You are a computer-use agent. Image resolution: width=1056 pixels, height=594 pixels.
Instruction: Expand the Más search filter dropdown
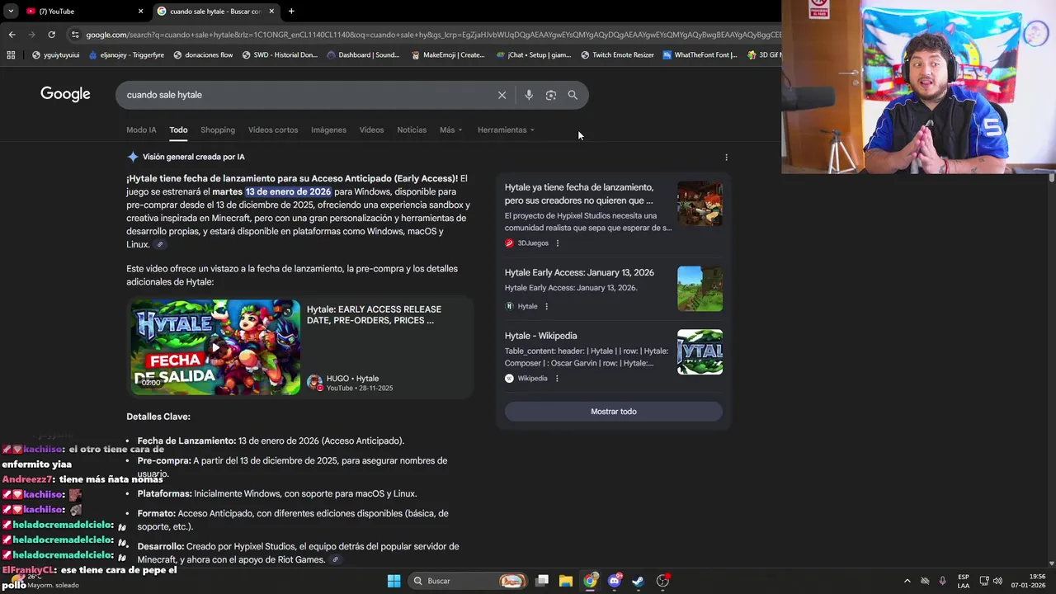click(450, 130)
